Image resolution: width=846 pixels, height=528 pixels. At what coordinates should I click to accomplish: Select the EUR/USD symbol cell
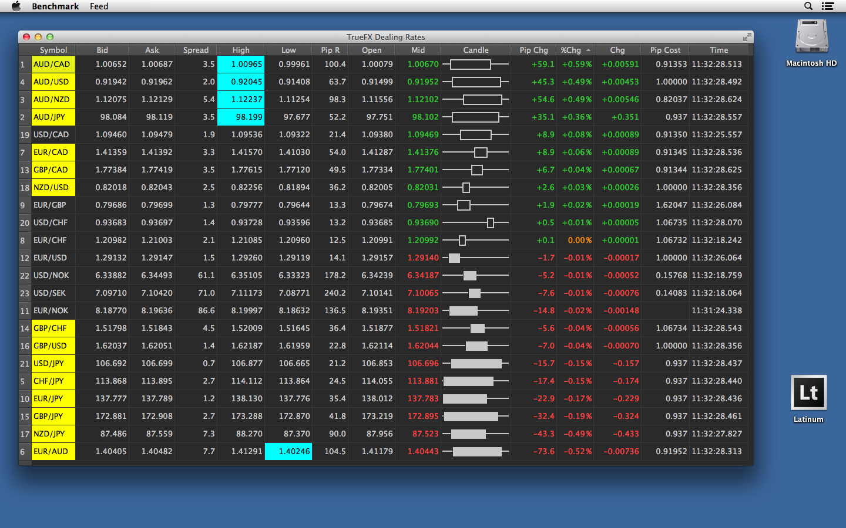coord(53,258)
